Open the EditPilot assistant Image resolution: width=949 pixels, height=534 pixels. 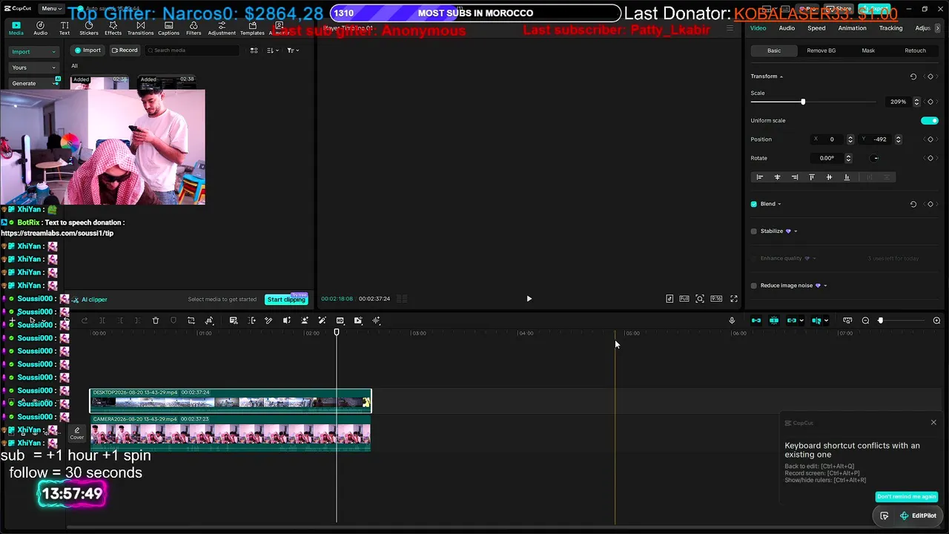point(918,516)
